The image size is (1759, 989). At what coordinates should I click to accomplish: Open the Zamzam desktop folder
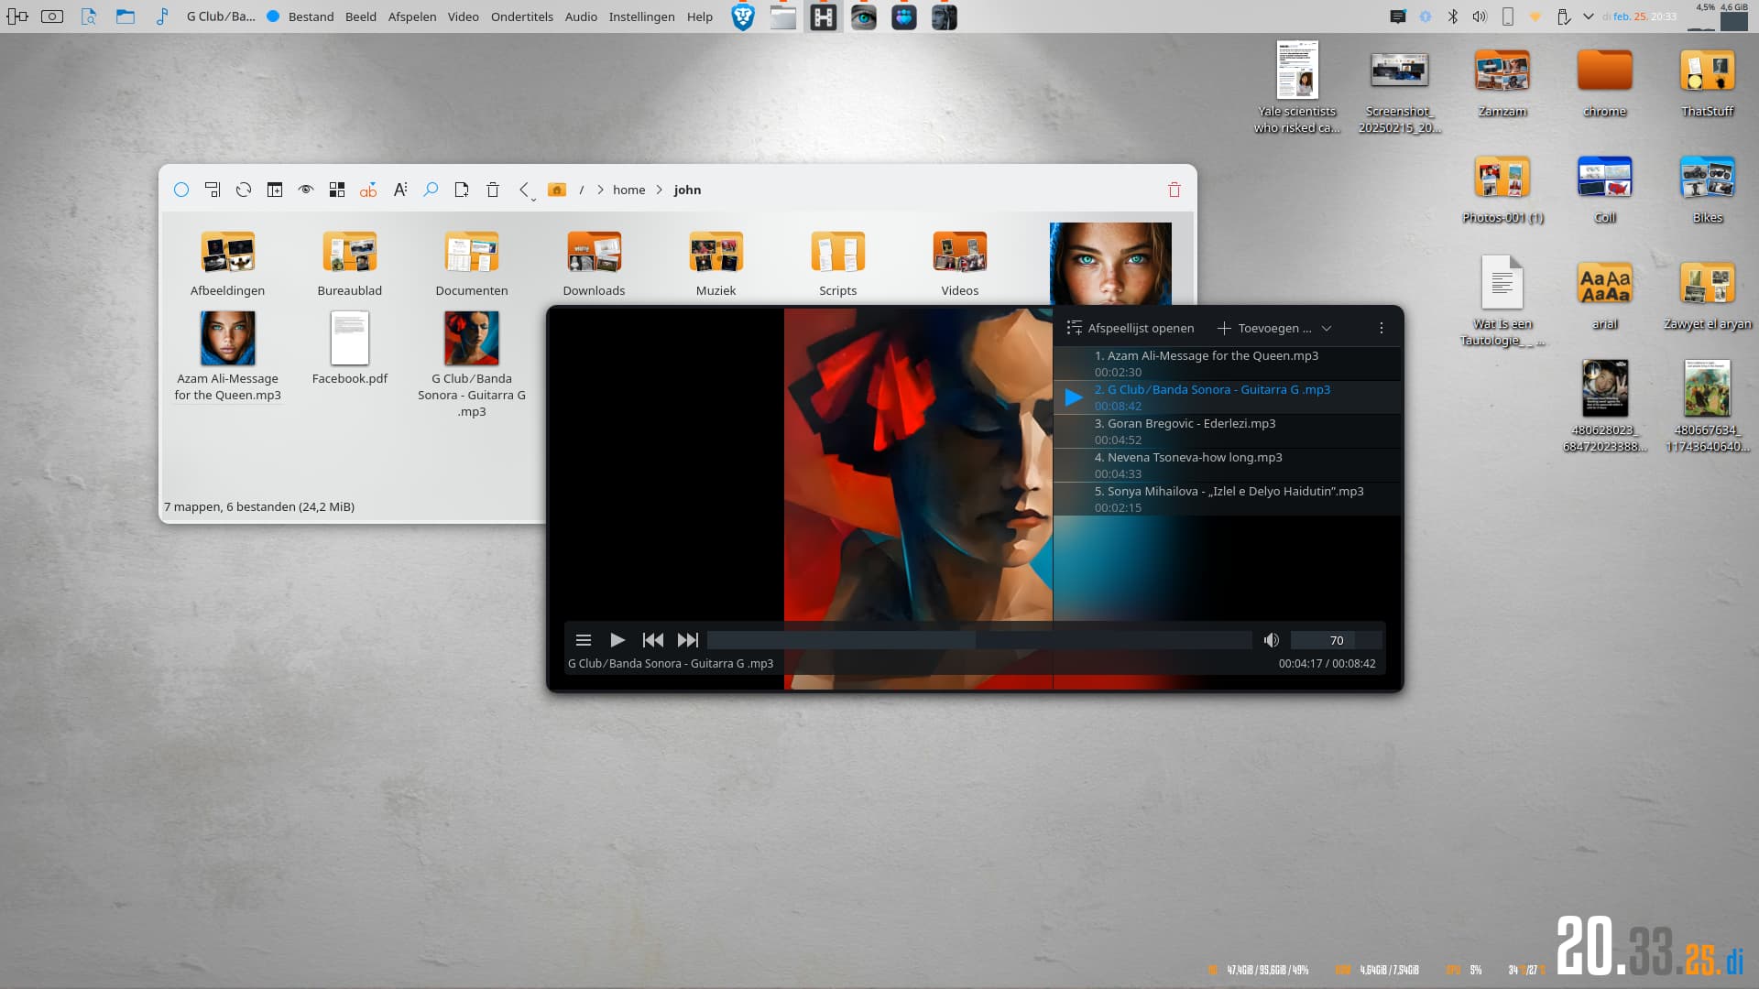pyautogui.click(x=1502, y=82)
